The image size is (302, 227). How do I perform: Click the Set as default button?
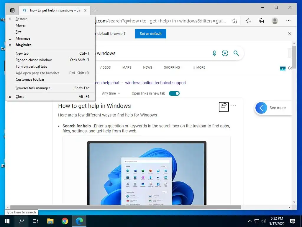[x=151, y=34]
